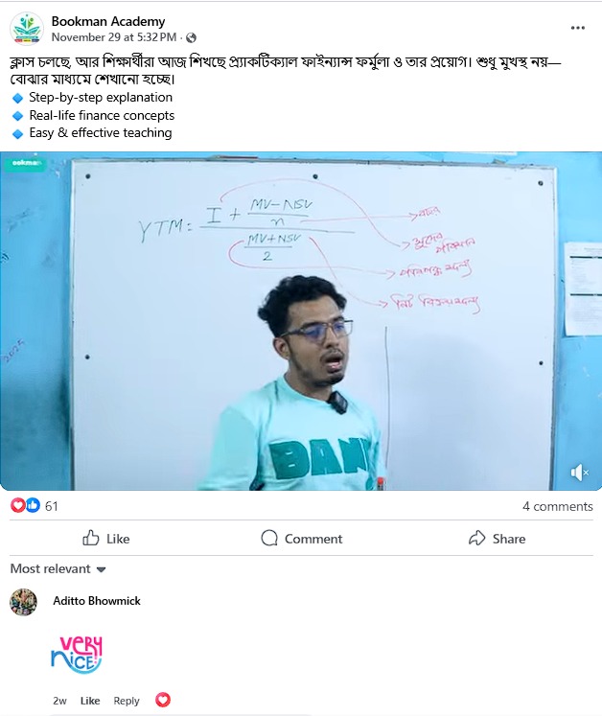602x716 pixels.
Task: Show the 61 reactions count list
Action: point(51,506)
